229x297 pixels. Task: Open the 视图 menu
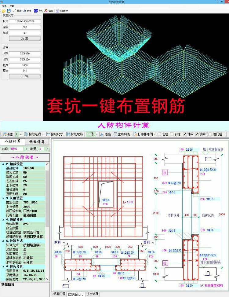(12, 6)
